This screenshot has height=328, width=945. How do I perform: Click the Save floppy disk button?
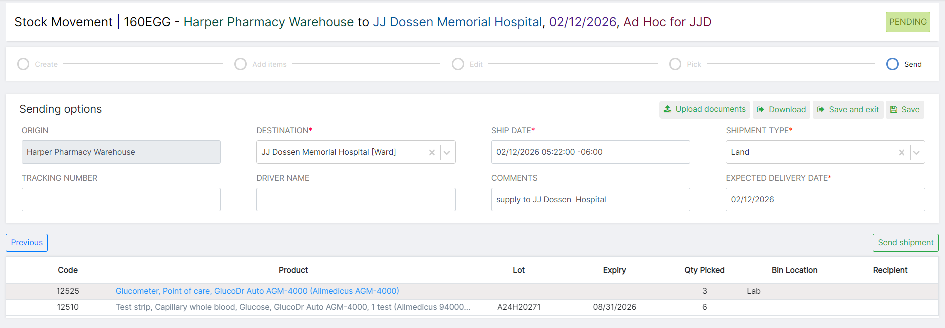pyautogui.click(x=905, y=110)
